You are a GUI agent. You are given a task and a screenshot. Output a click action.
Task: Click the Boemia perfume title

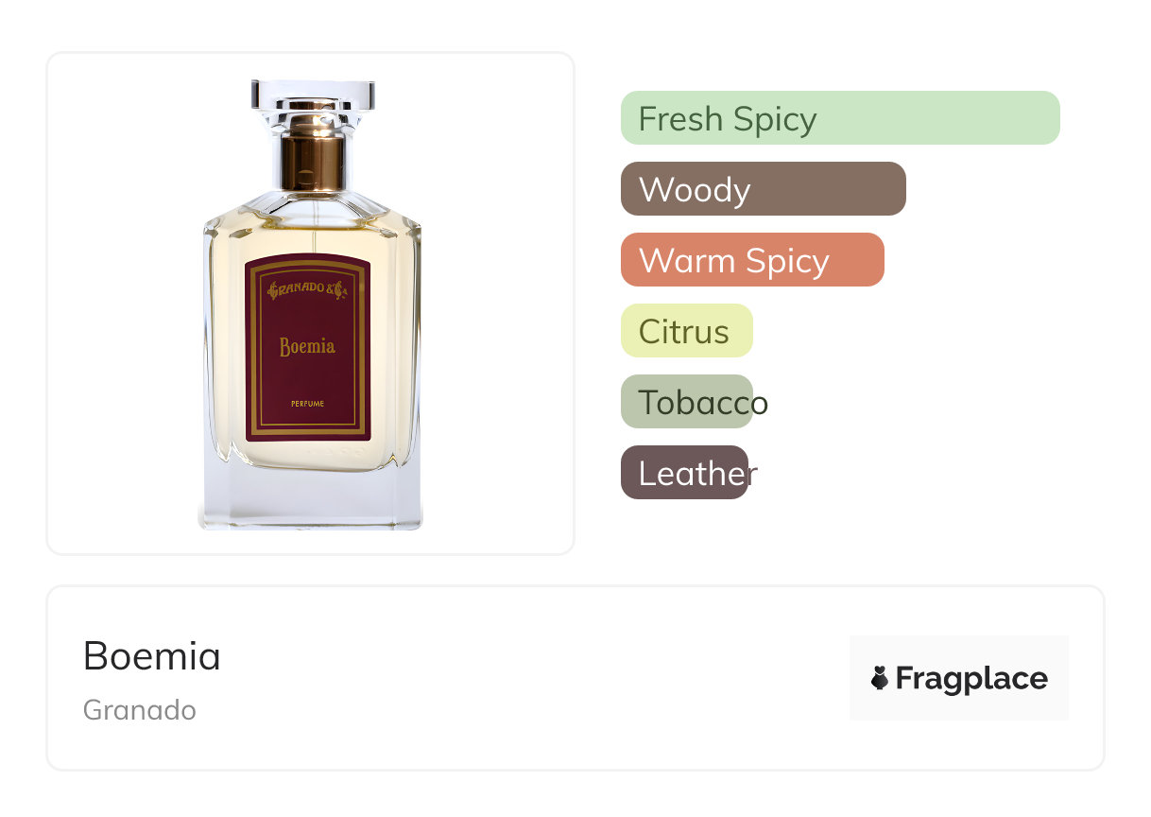tap(152, 656)
